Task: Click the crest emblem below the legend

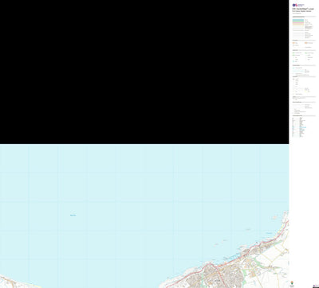Action: tap(292, 282)
